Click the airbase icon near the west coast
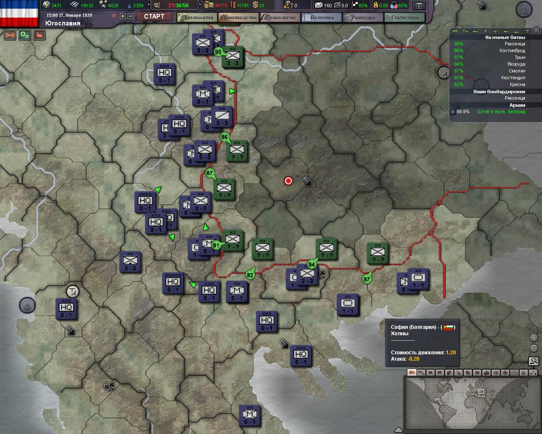Viewport: 542px width, 434px height. pyautogui.click(x=73, y=292)
